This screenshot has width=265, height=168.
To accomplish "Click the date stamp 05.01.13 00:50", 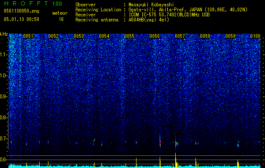I will click(21, 19).
